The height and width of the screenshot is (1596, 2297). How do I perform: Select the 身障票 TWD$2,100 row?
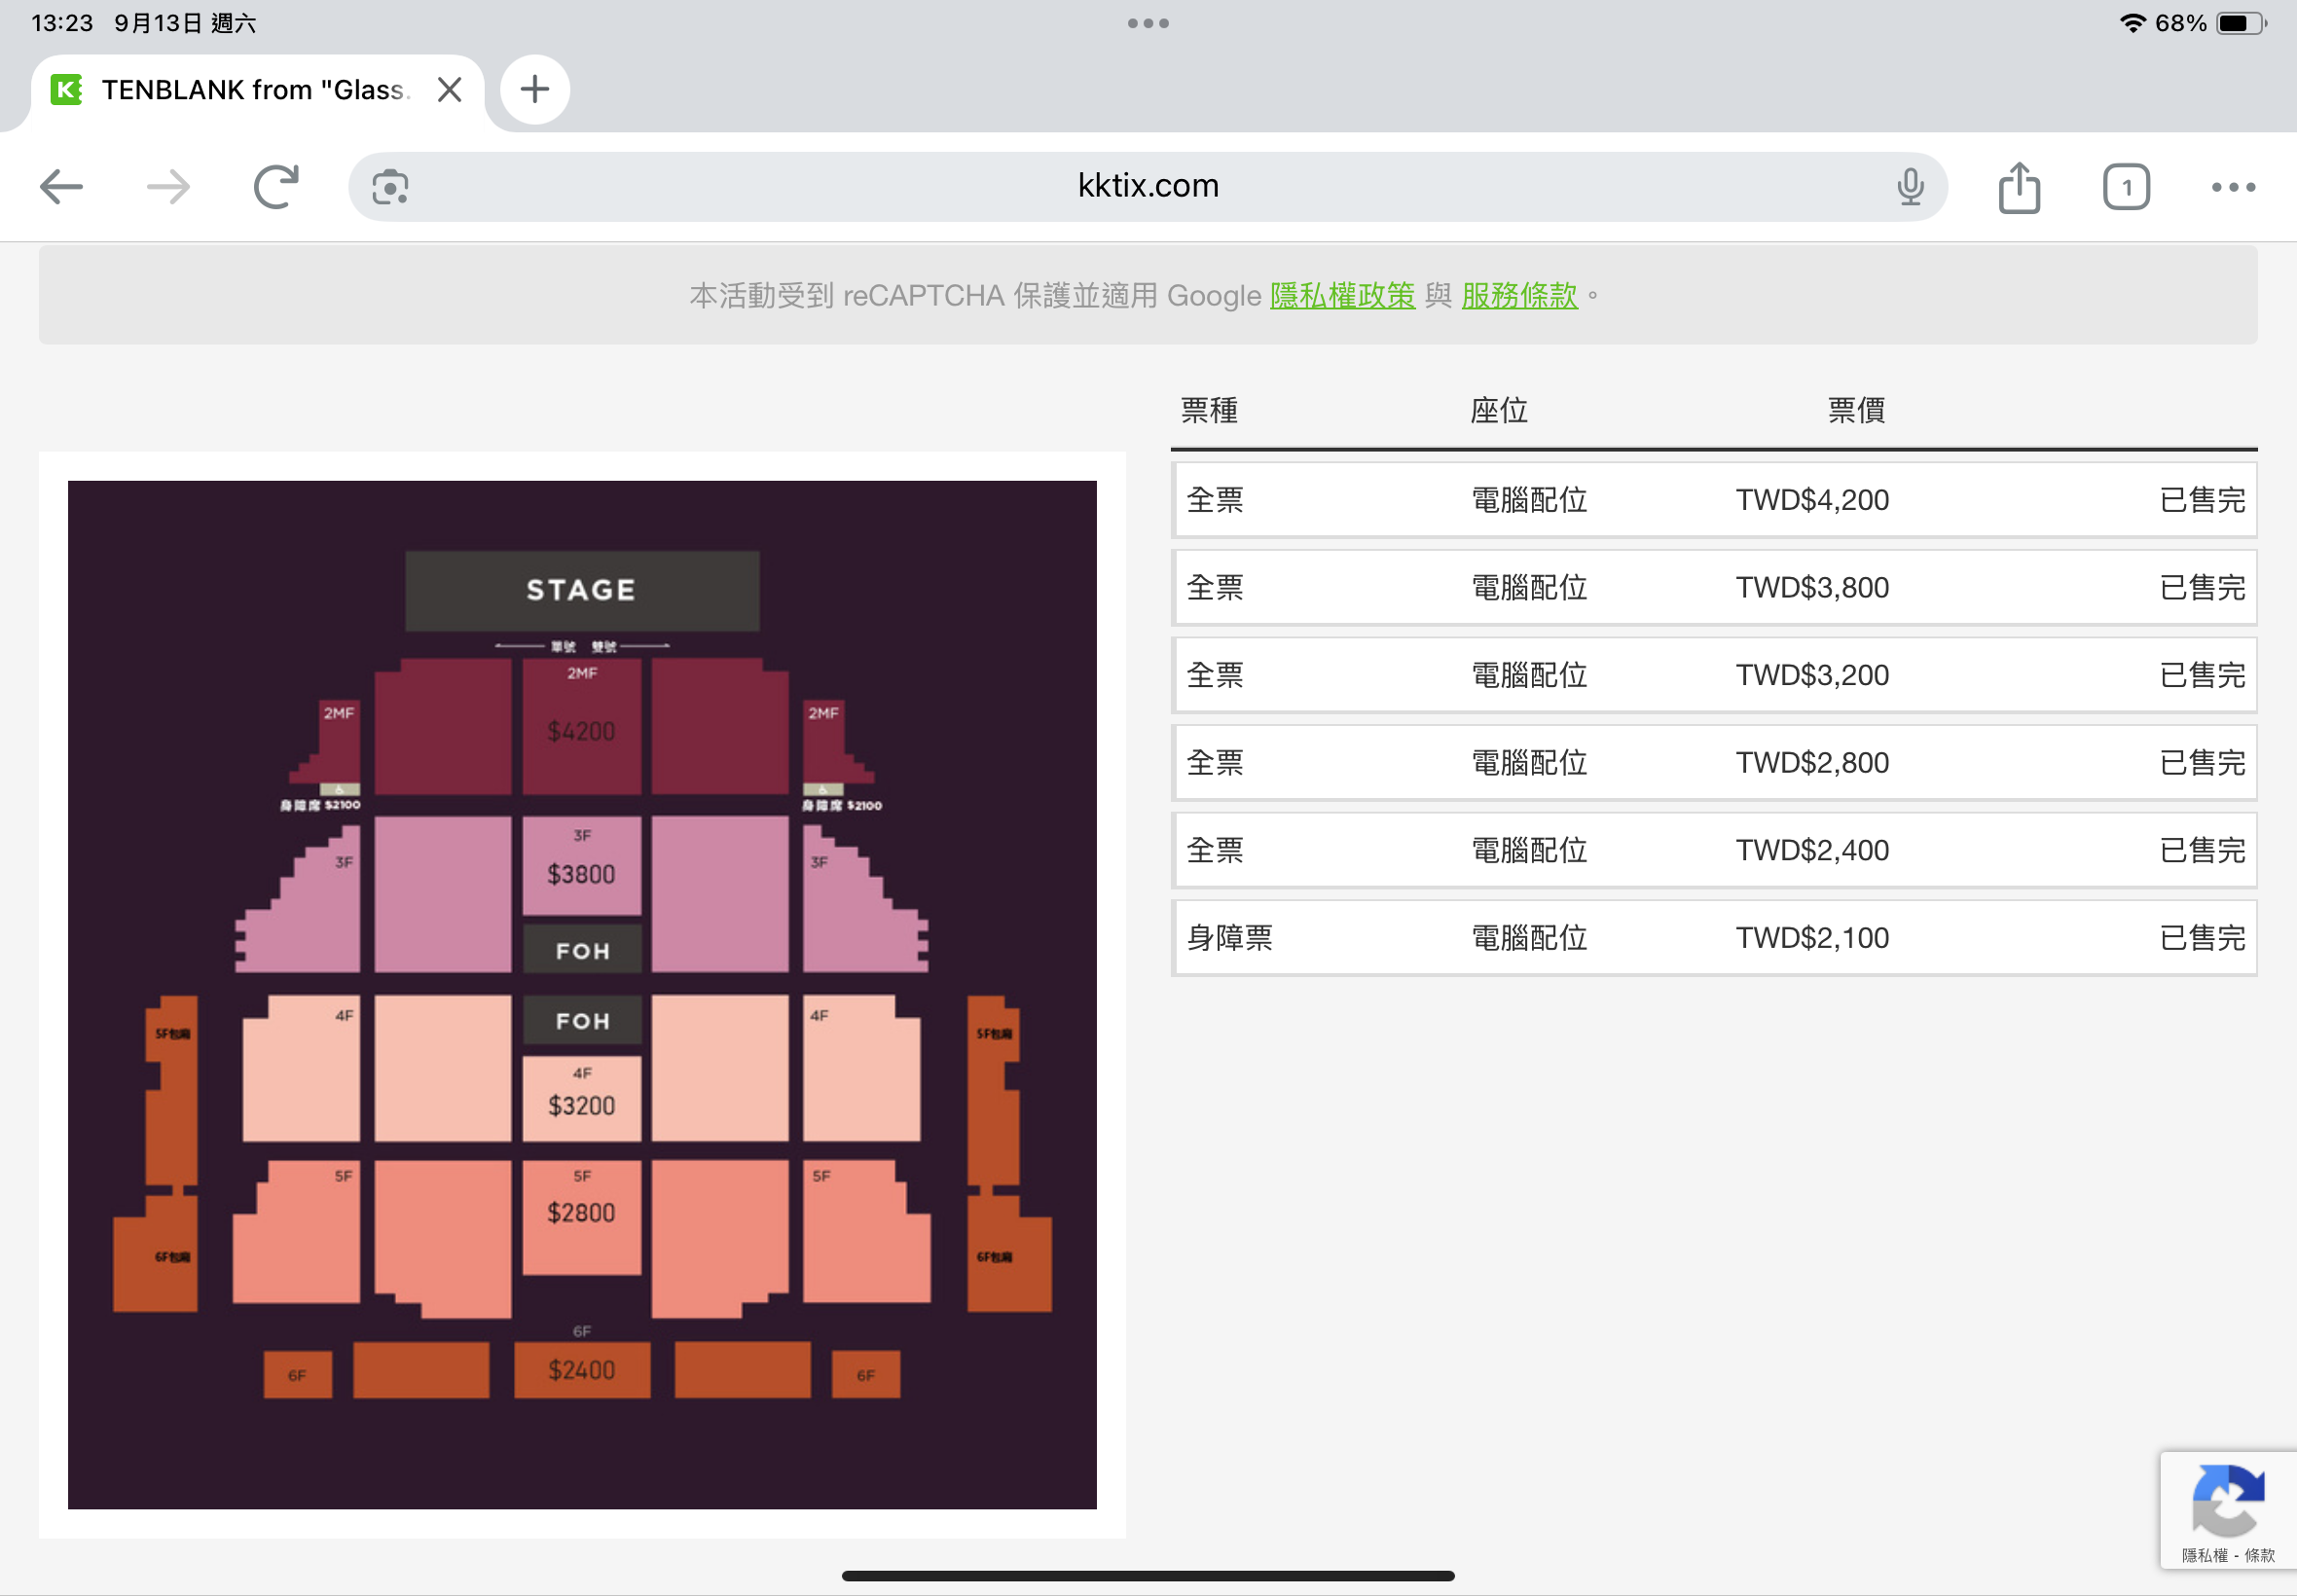[x=1714, y=938]
